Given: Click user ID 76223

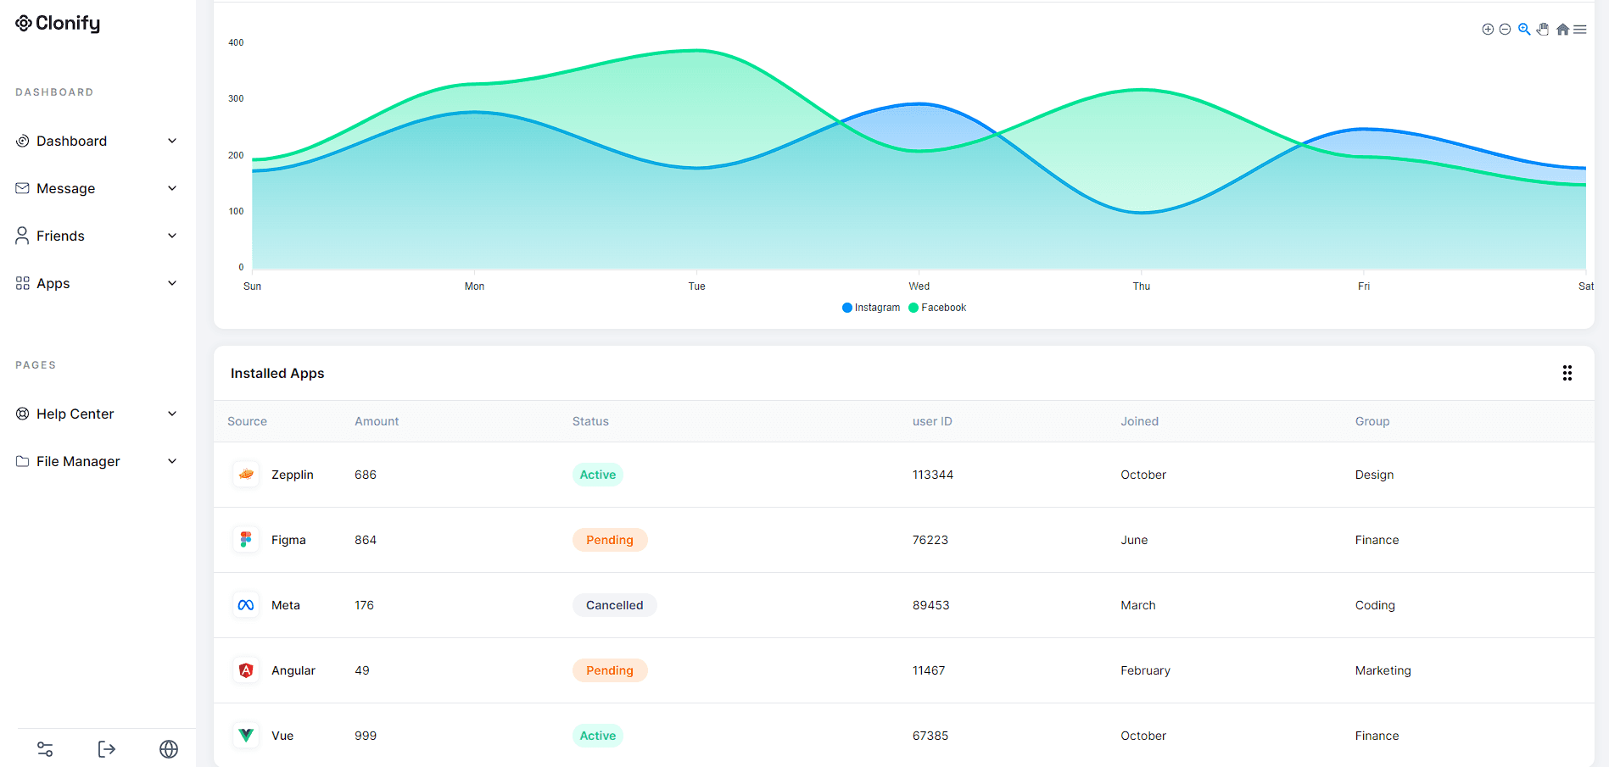Looking at the screenshot, I should click(x=930, y=540).
